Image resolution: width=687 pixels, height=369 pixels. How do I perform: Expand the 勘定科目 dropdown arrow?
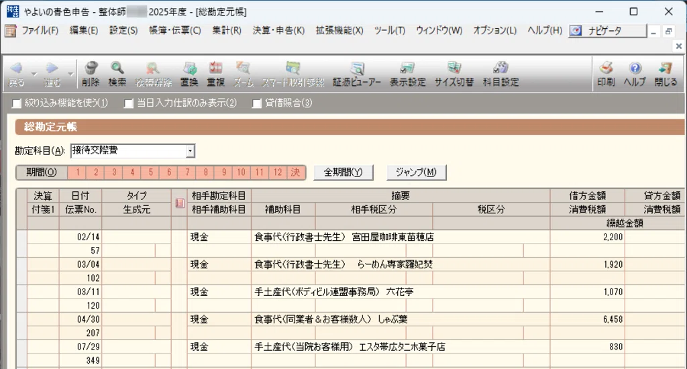(x=190, y=151)
